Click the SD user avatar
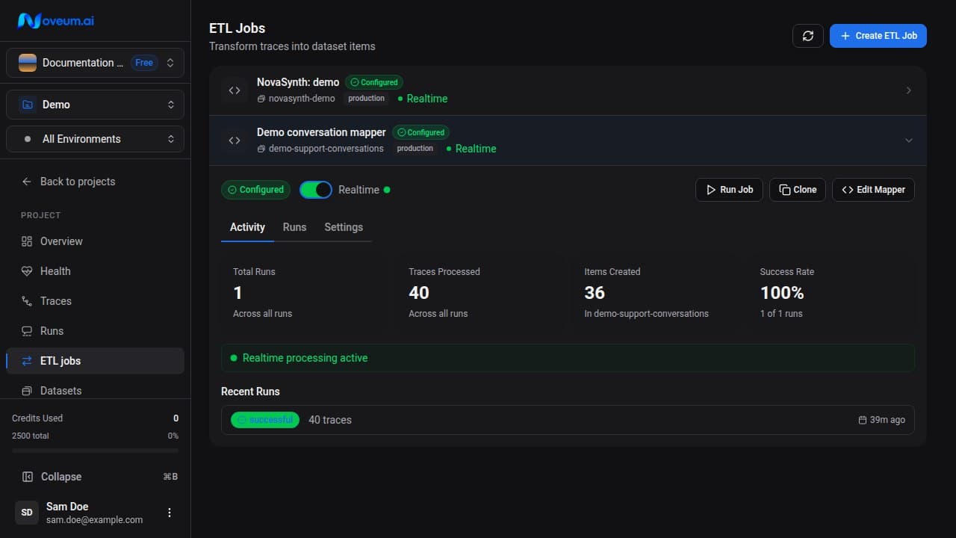 [27, 513]
